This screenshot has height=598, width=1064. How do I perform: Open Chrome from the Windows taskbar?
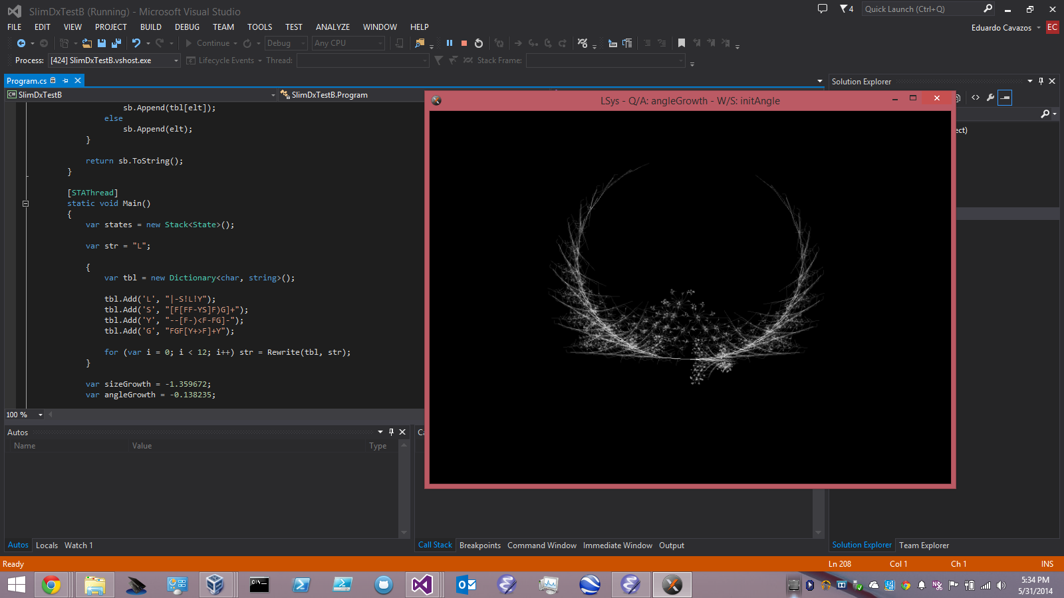click(51, 585)
